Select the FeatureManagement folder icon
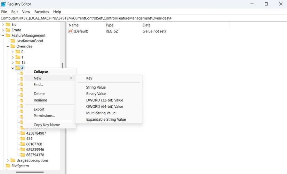Screen dimensions: 287x174 [8, 36]
